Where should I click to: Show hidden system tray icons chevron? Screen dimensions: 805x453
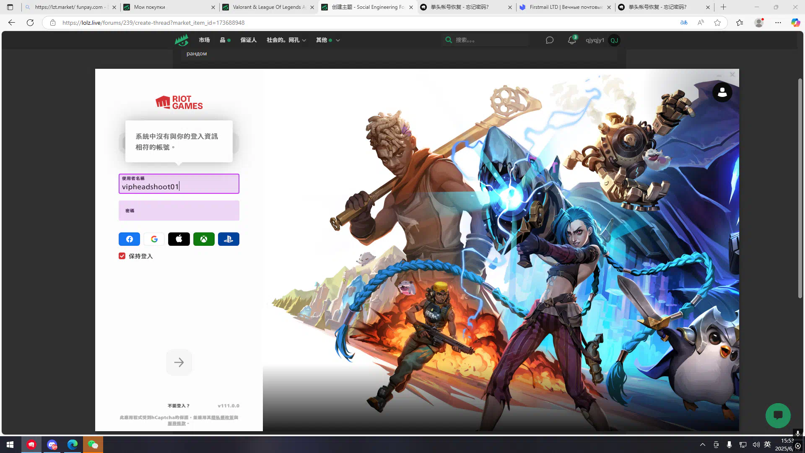(703, 445)
